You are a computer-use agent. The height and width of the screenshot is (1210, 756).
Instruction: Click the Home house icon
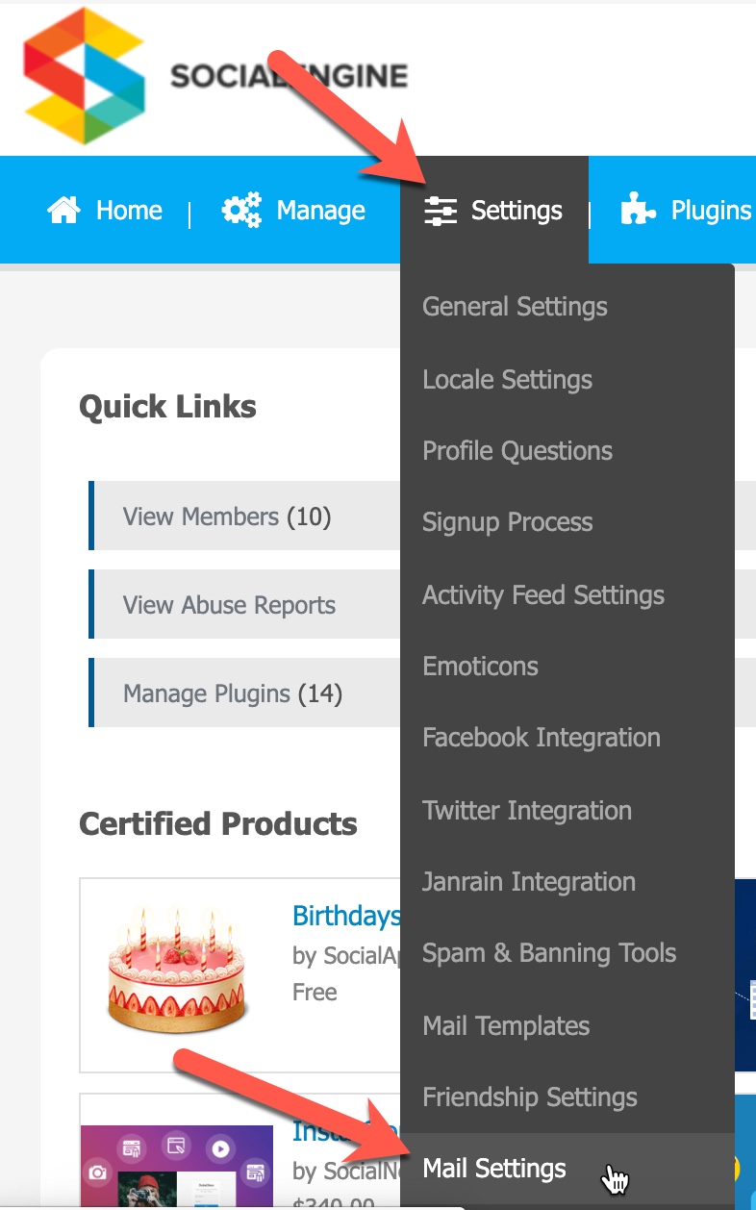click(63, 210)
